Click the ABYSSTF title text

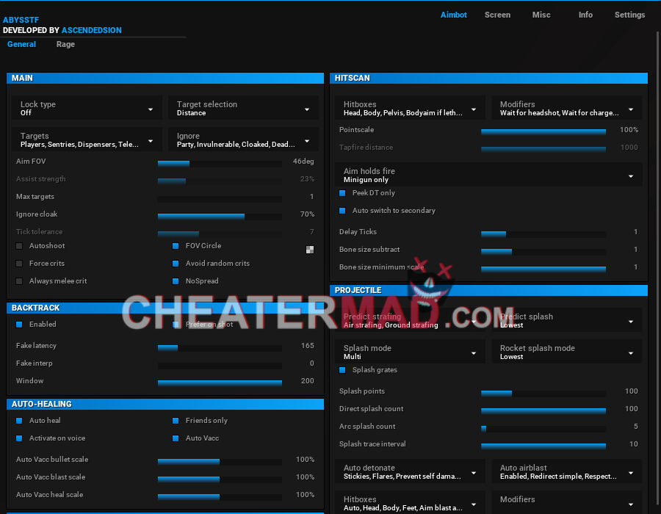coord(21,20)
